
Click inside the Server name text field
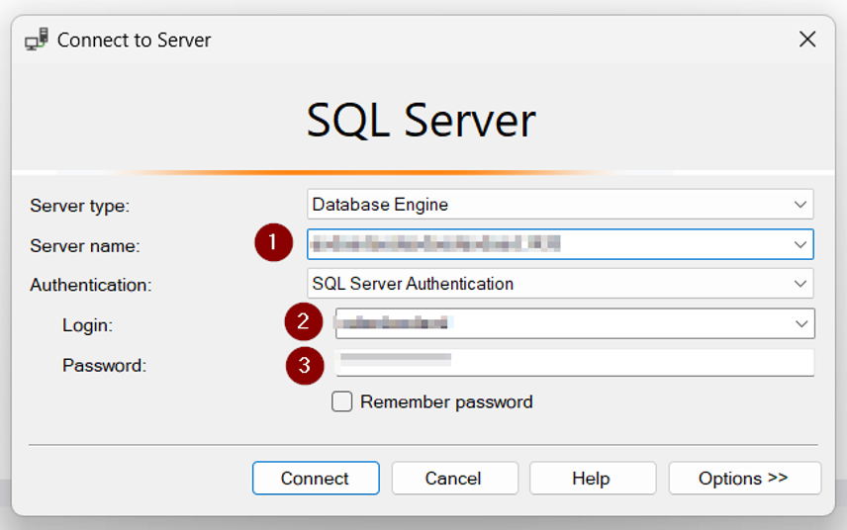coord(544,243)
